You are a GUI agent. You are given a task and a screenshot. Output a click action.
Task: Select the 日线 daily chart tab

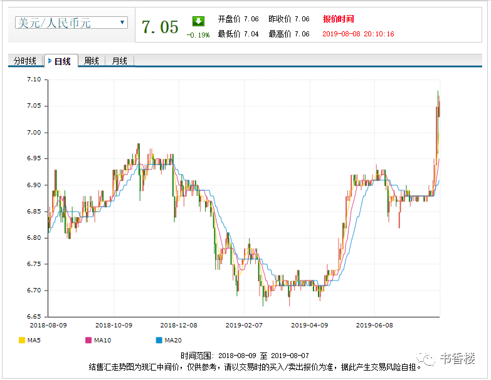61,61
